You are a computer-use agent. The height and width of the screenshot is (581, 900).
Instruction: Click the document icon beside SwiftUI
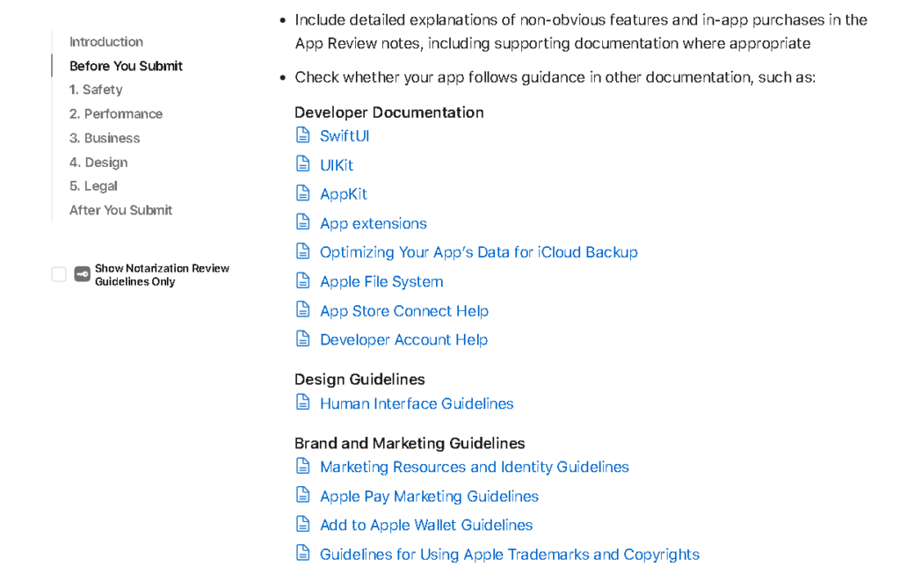tap(302, 134)
